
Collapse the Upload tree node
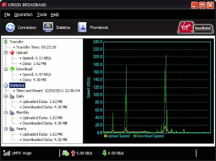point(5,53)
